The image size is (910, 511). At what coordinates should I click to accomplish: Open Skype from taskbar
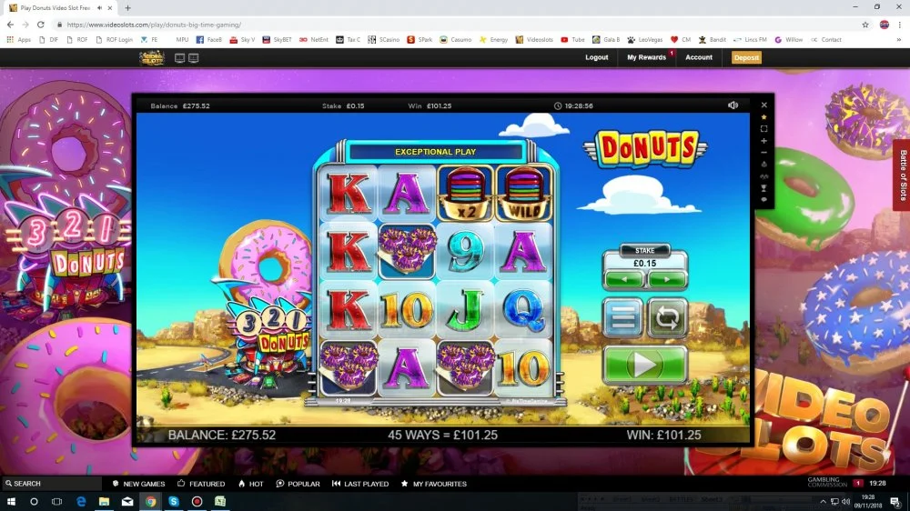[x=174, y=501]
